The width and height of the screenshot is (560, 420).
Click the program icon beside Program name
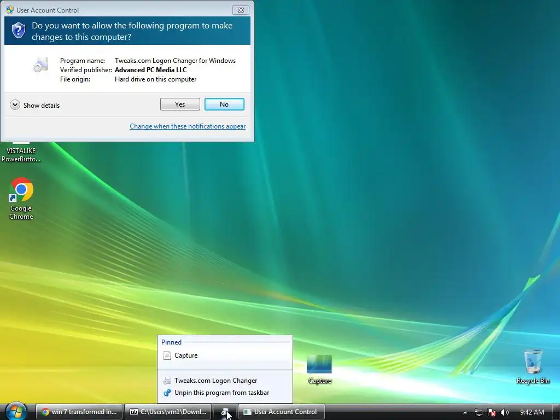[x=40, y=65]
